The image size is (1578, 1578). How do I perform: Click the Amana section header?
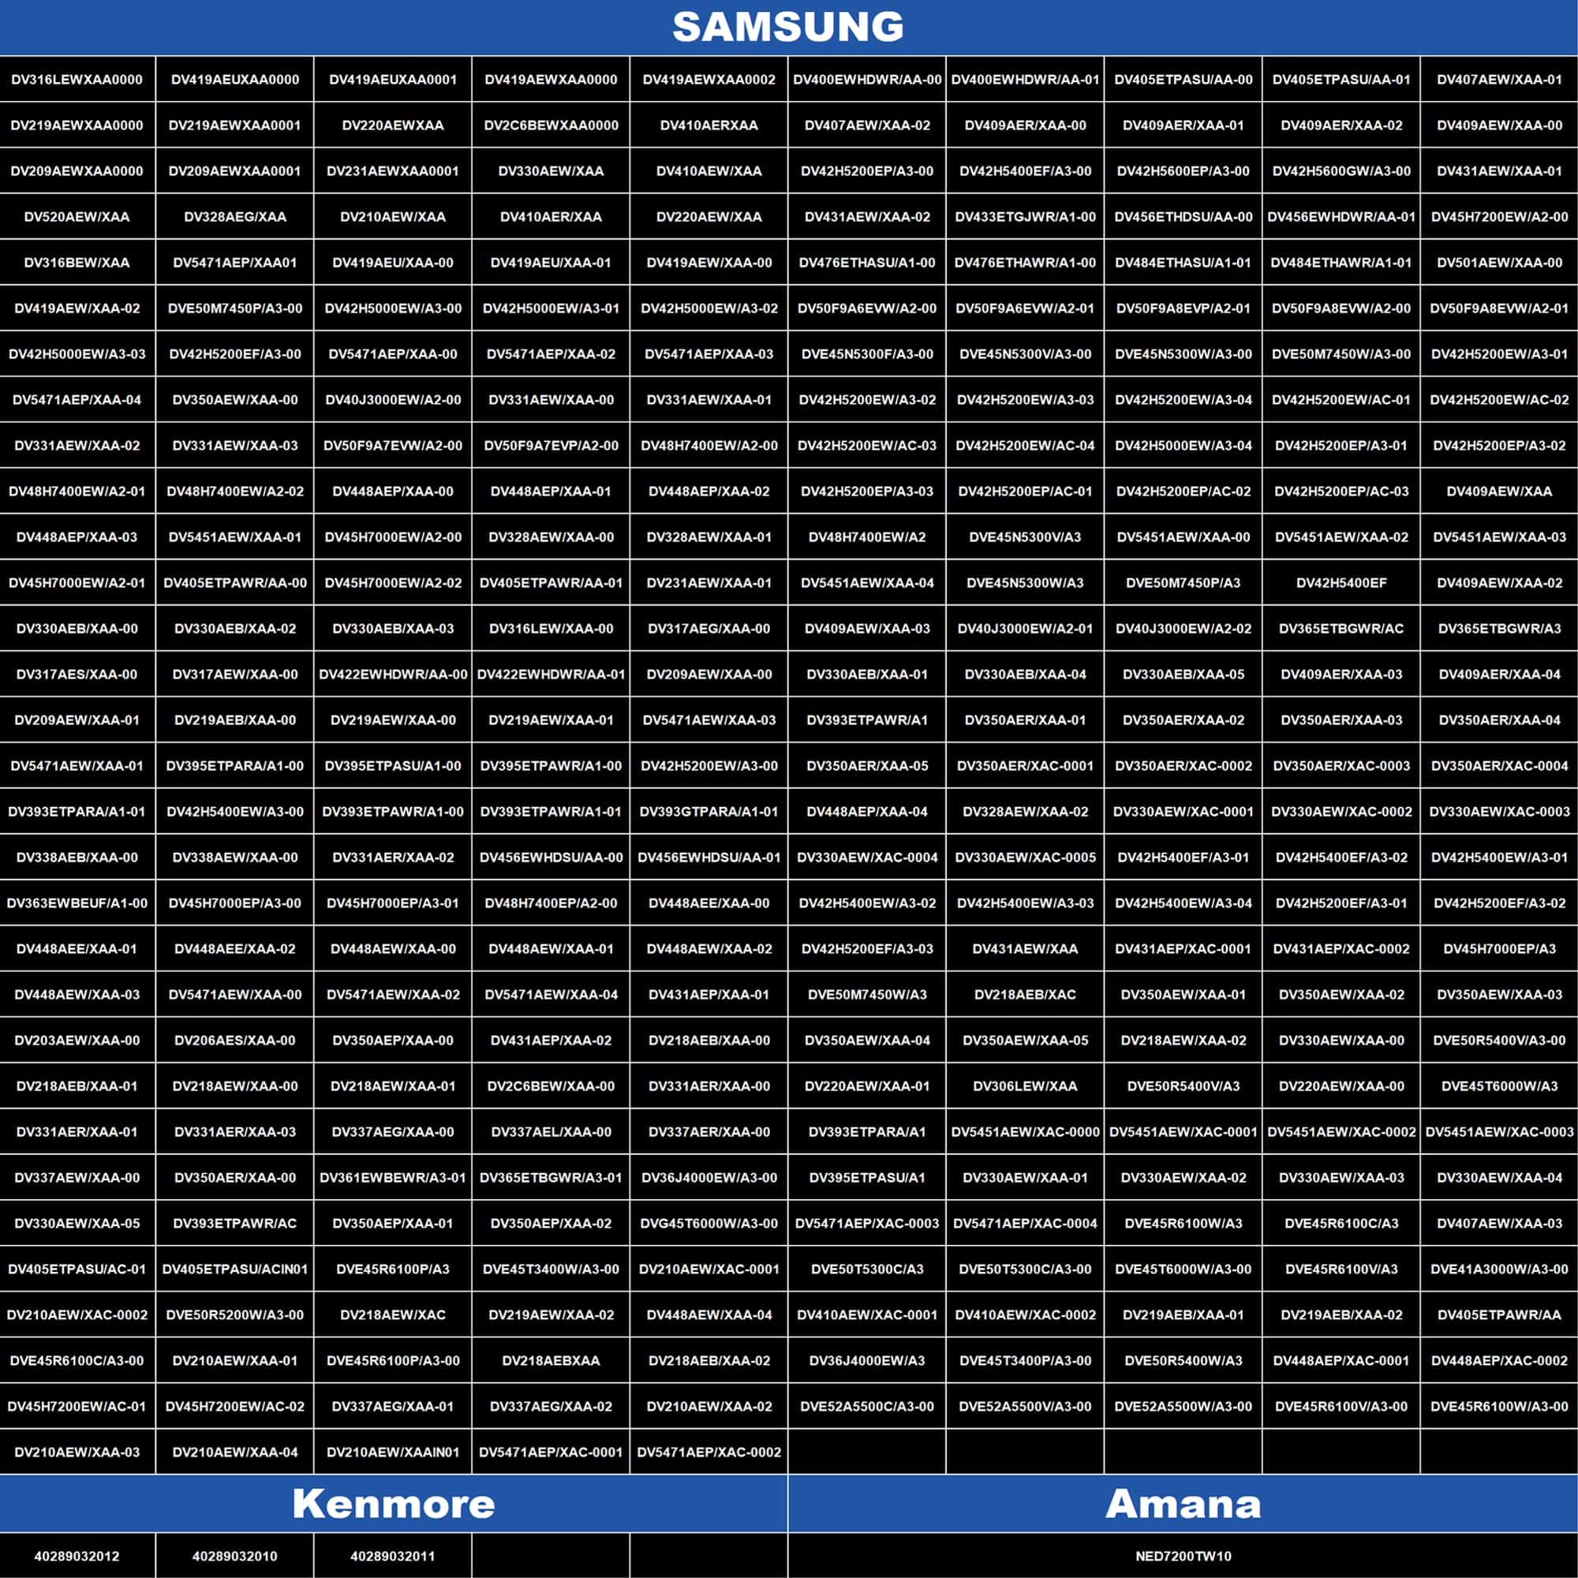point(1183,1504)
